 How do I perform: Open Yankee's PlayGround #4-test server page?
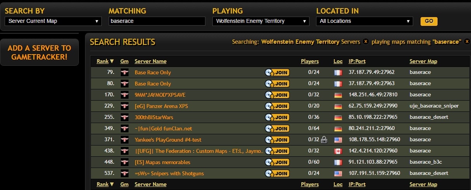click(168, 140)
